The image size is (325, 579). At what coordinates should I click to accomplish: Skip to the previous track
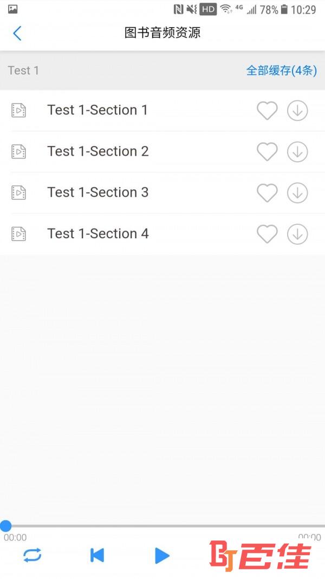97,555
